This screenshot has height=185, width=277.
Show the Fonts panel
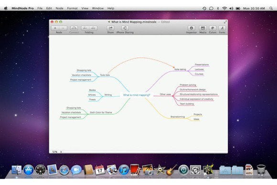(x=222, y=28)
